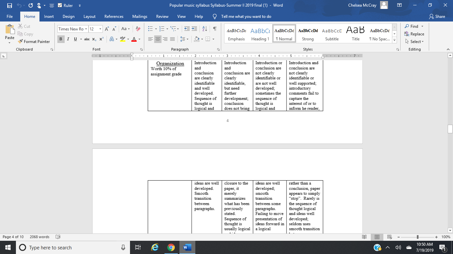Align text right
Image resolution: width=453 pixels, height=254 pixels.
pyautogui.click(x=165, y=39)
